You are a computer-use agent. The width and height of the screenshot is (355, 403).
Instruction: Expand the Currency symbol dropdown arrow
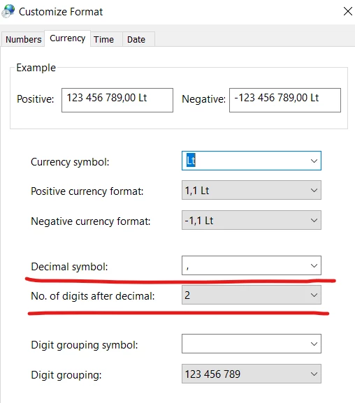tap(314, 161)
